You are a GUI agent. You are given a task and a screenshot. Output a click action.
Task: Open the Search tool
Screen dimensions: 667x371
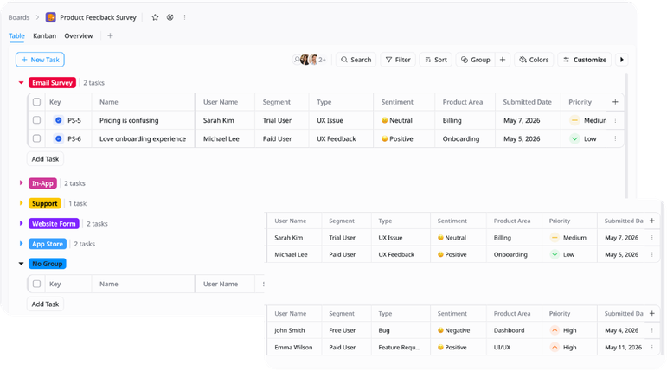356,60
